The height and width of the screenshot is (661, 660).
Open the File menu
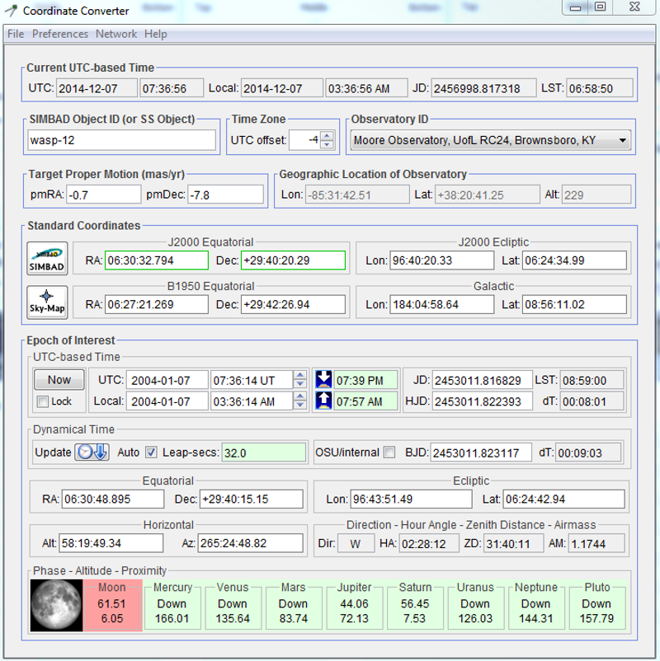point(16,34)
